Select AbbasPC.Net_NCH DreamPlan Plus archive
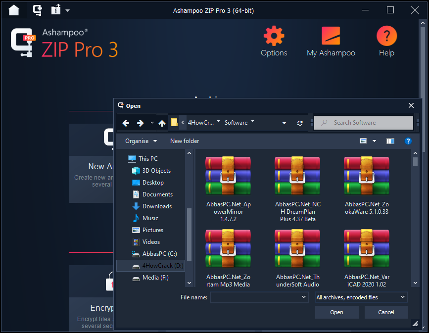429x333 pixels. coord(297,189)
